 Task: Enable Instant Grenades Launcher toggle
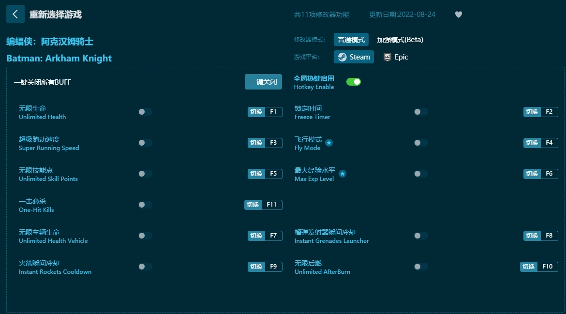pyautogui.click(x=421, y=236)
